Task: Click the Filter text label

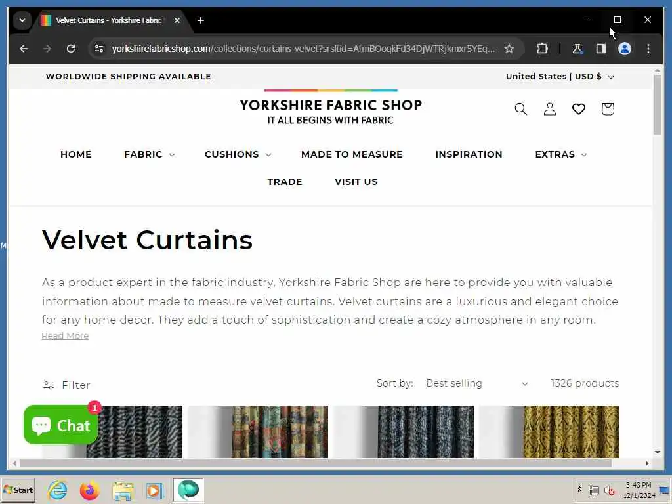Action: click(76, 385)
